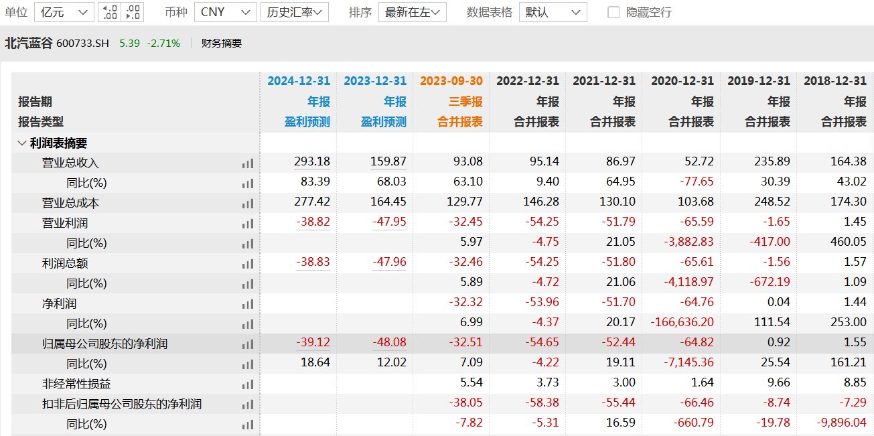Select 营业利润 row label

[65, 223]
